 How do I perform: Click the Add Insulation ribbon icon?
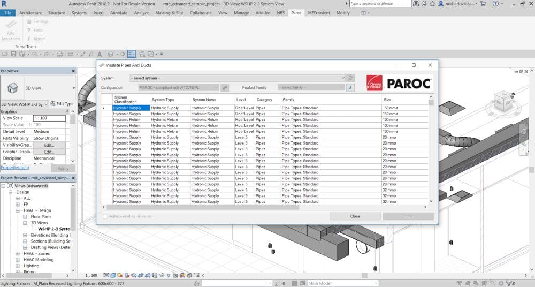11,30
